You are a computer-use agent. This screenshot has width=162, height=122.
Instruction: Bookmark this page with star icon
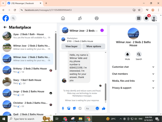139,10
